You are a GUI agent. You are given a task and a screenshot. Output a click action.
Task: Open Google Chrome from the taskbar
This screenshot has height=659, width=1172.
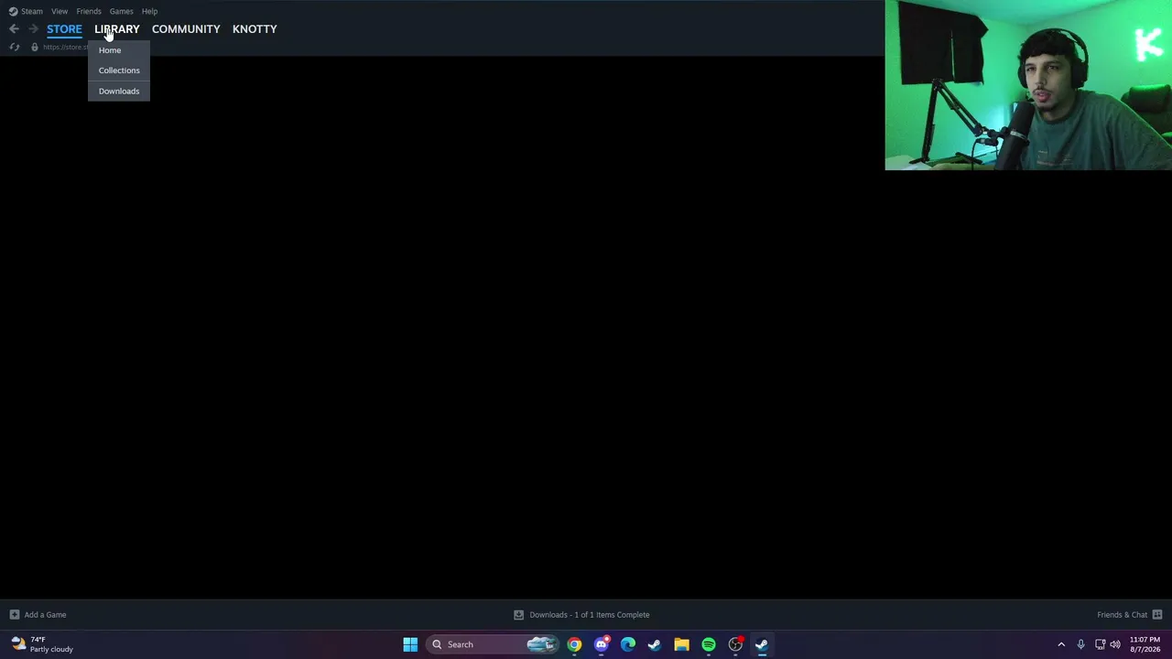[574, 644]
